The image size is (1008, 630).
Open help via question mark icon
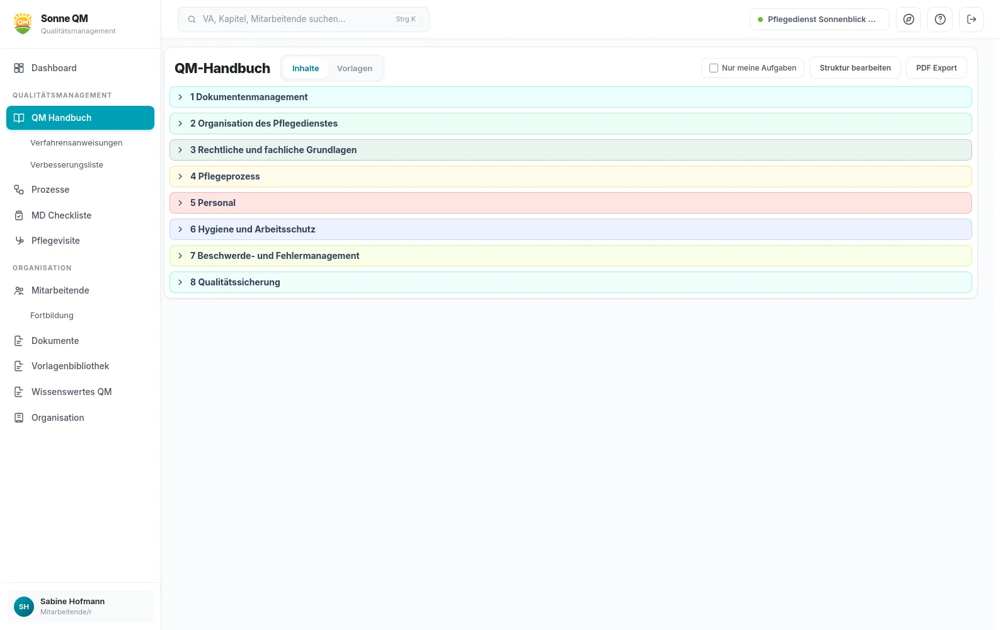(940, 20)
